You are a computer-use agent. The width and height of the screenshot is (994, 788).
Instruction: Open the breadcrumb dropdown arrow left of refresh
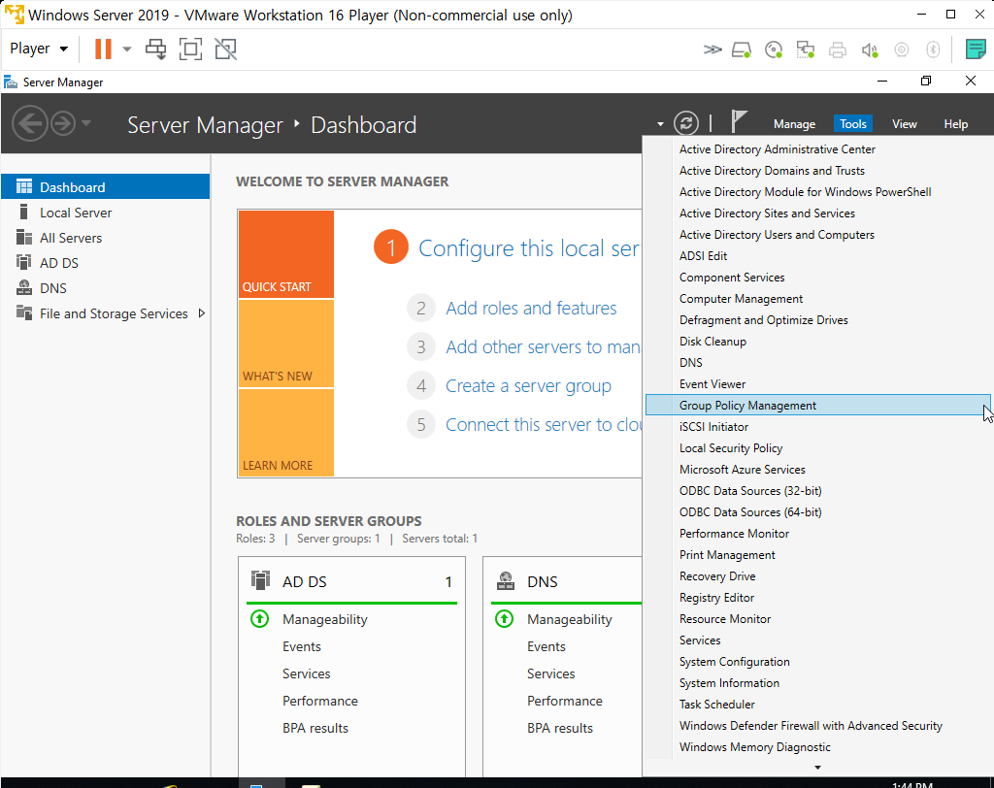coord(660,124)
